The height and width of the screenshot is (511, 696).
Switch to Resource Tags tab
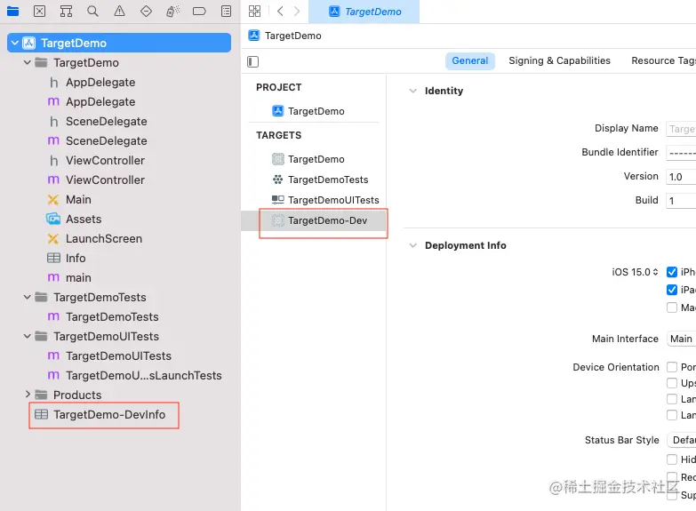tap(663, 60)
